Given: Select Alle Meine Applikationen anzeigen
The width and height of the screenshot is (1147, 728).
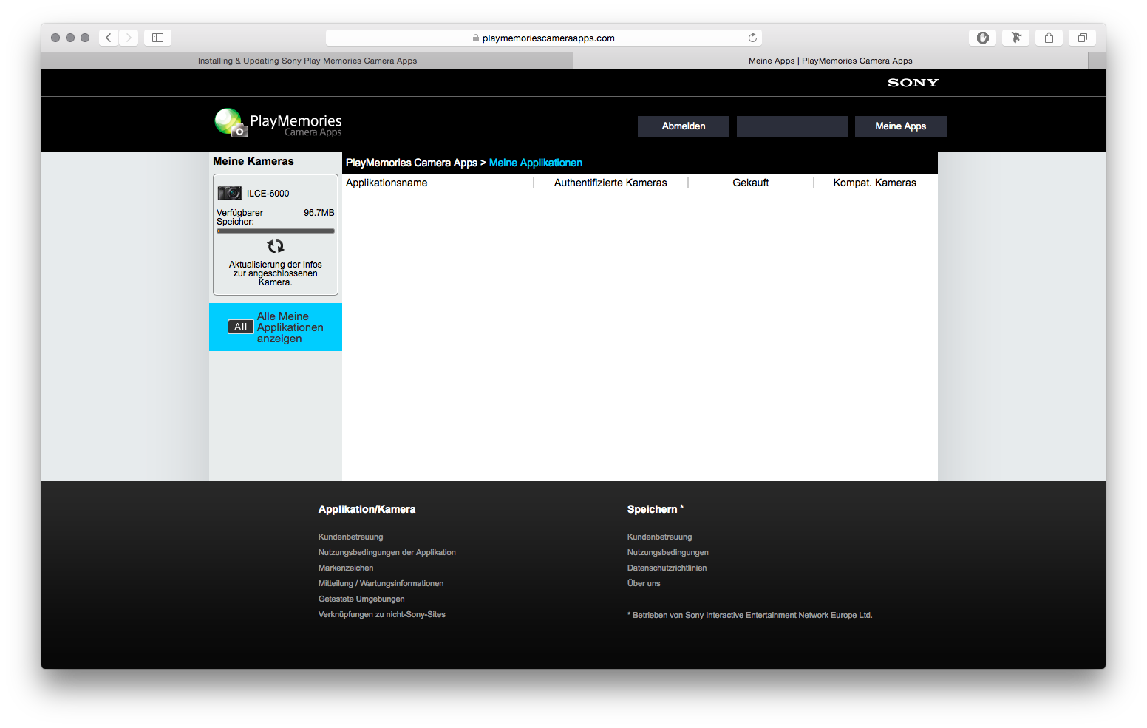Looking at the screenshot, I should 276,327.
